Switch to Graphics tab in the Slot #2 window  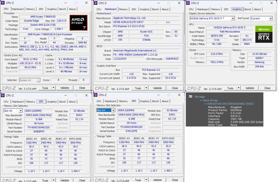pyautogui.click(x=52, y=101)
